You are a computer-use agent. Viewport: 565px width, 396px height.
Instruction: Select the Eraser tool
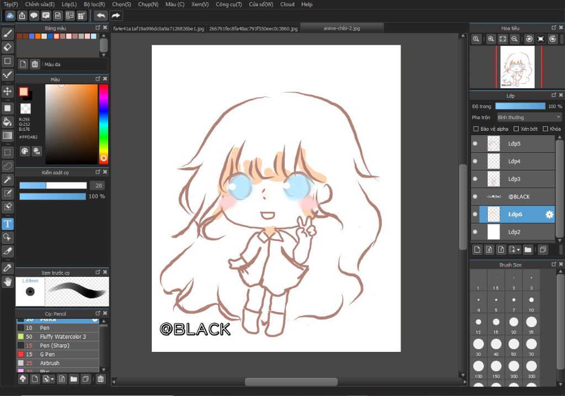click(8, 47)
